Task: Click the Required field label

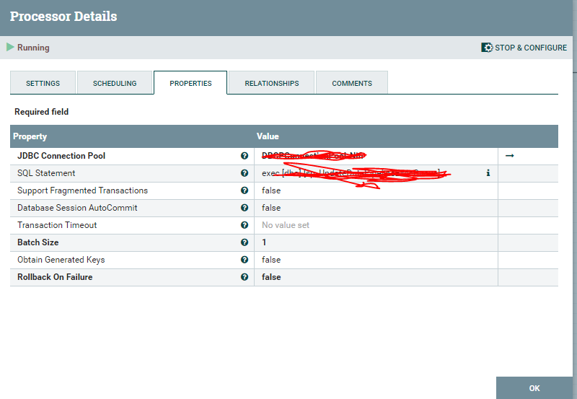Action: pyautogui.click(x=42, y=112)
